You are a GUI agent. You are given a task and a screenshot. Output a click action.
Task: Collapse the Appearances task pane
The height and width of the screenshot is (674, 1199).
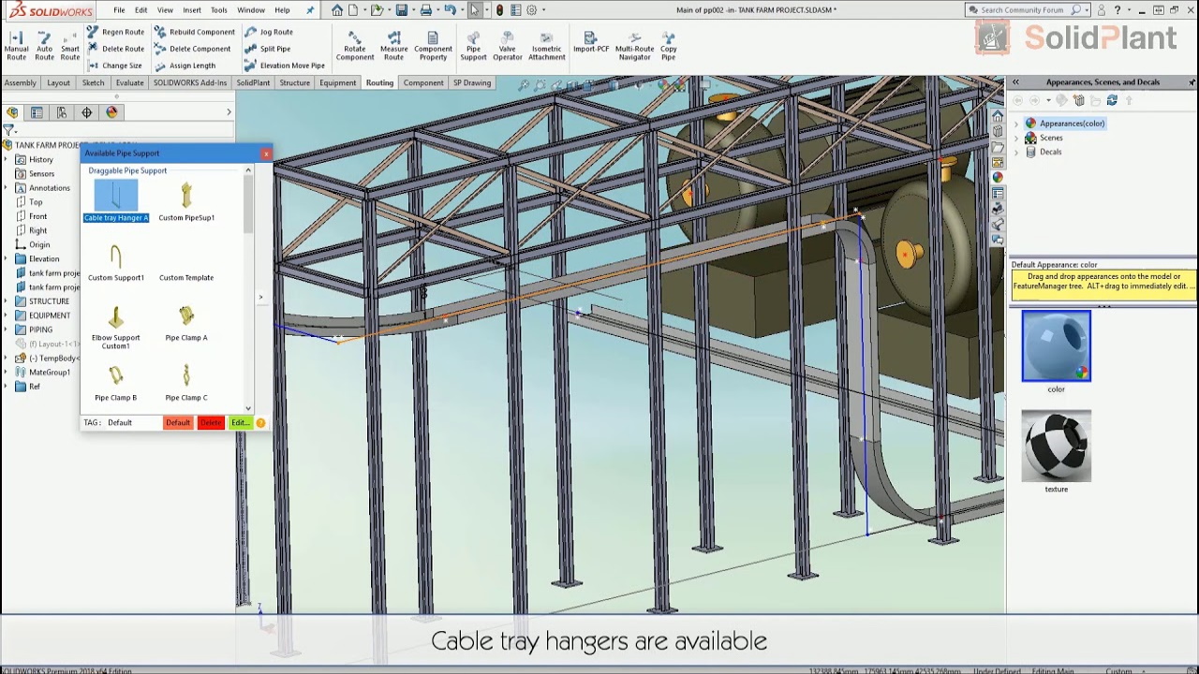pos(1015,82)
